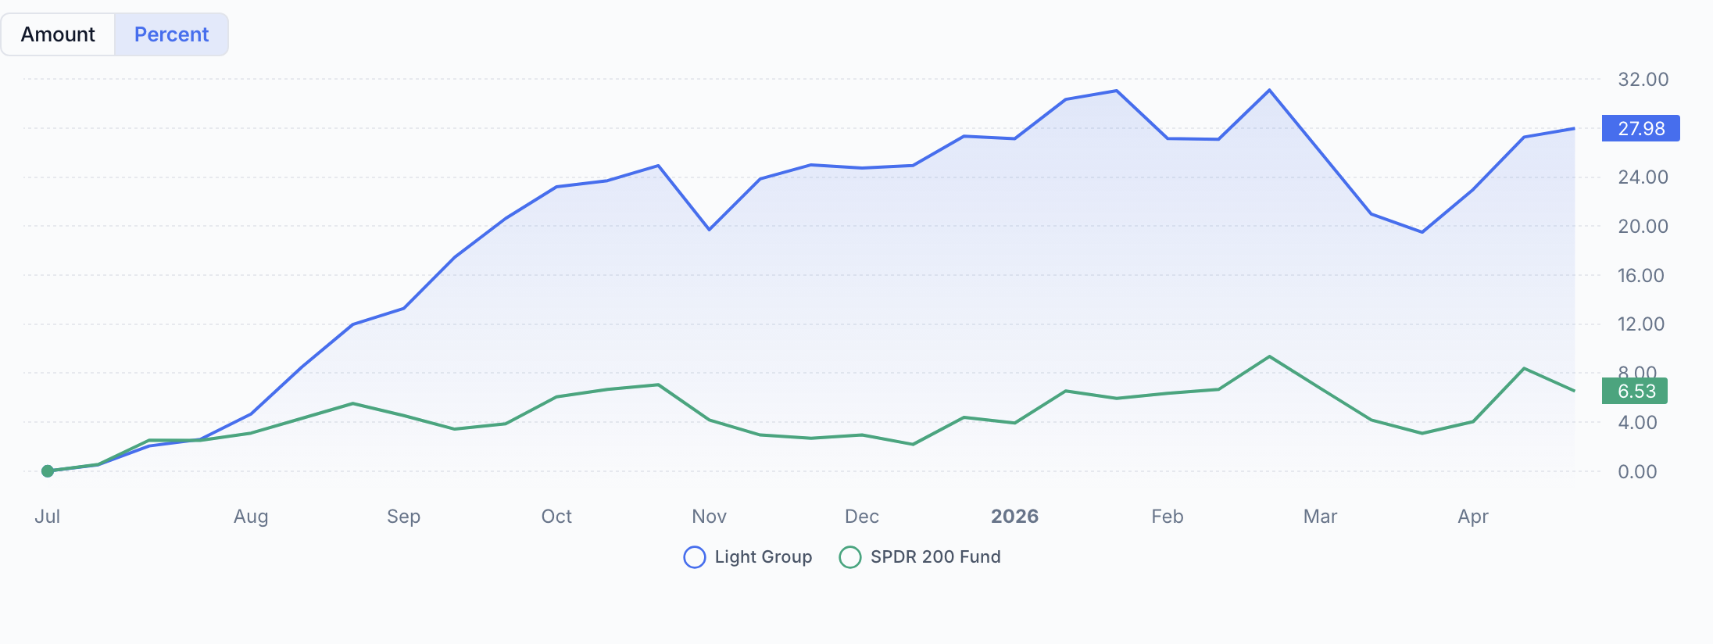Click the blue line dip near Nov

pos(710,229)
